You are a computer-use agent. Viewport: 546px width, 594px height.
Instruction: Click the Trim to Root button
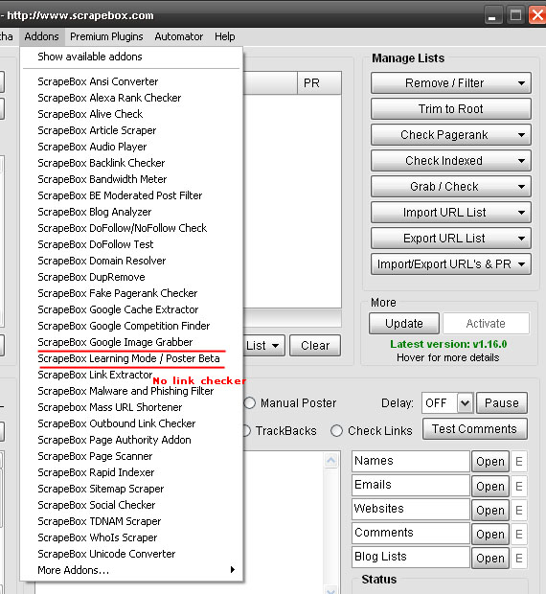point(451,108)
